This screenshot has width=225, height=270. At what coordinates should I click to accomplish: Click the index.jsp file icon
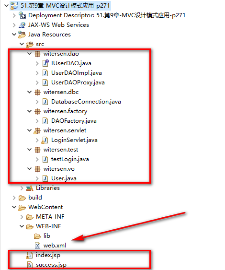coord(29,255)
